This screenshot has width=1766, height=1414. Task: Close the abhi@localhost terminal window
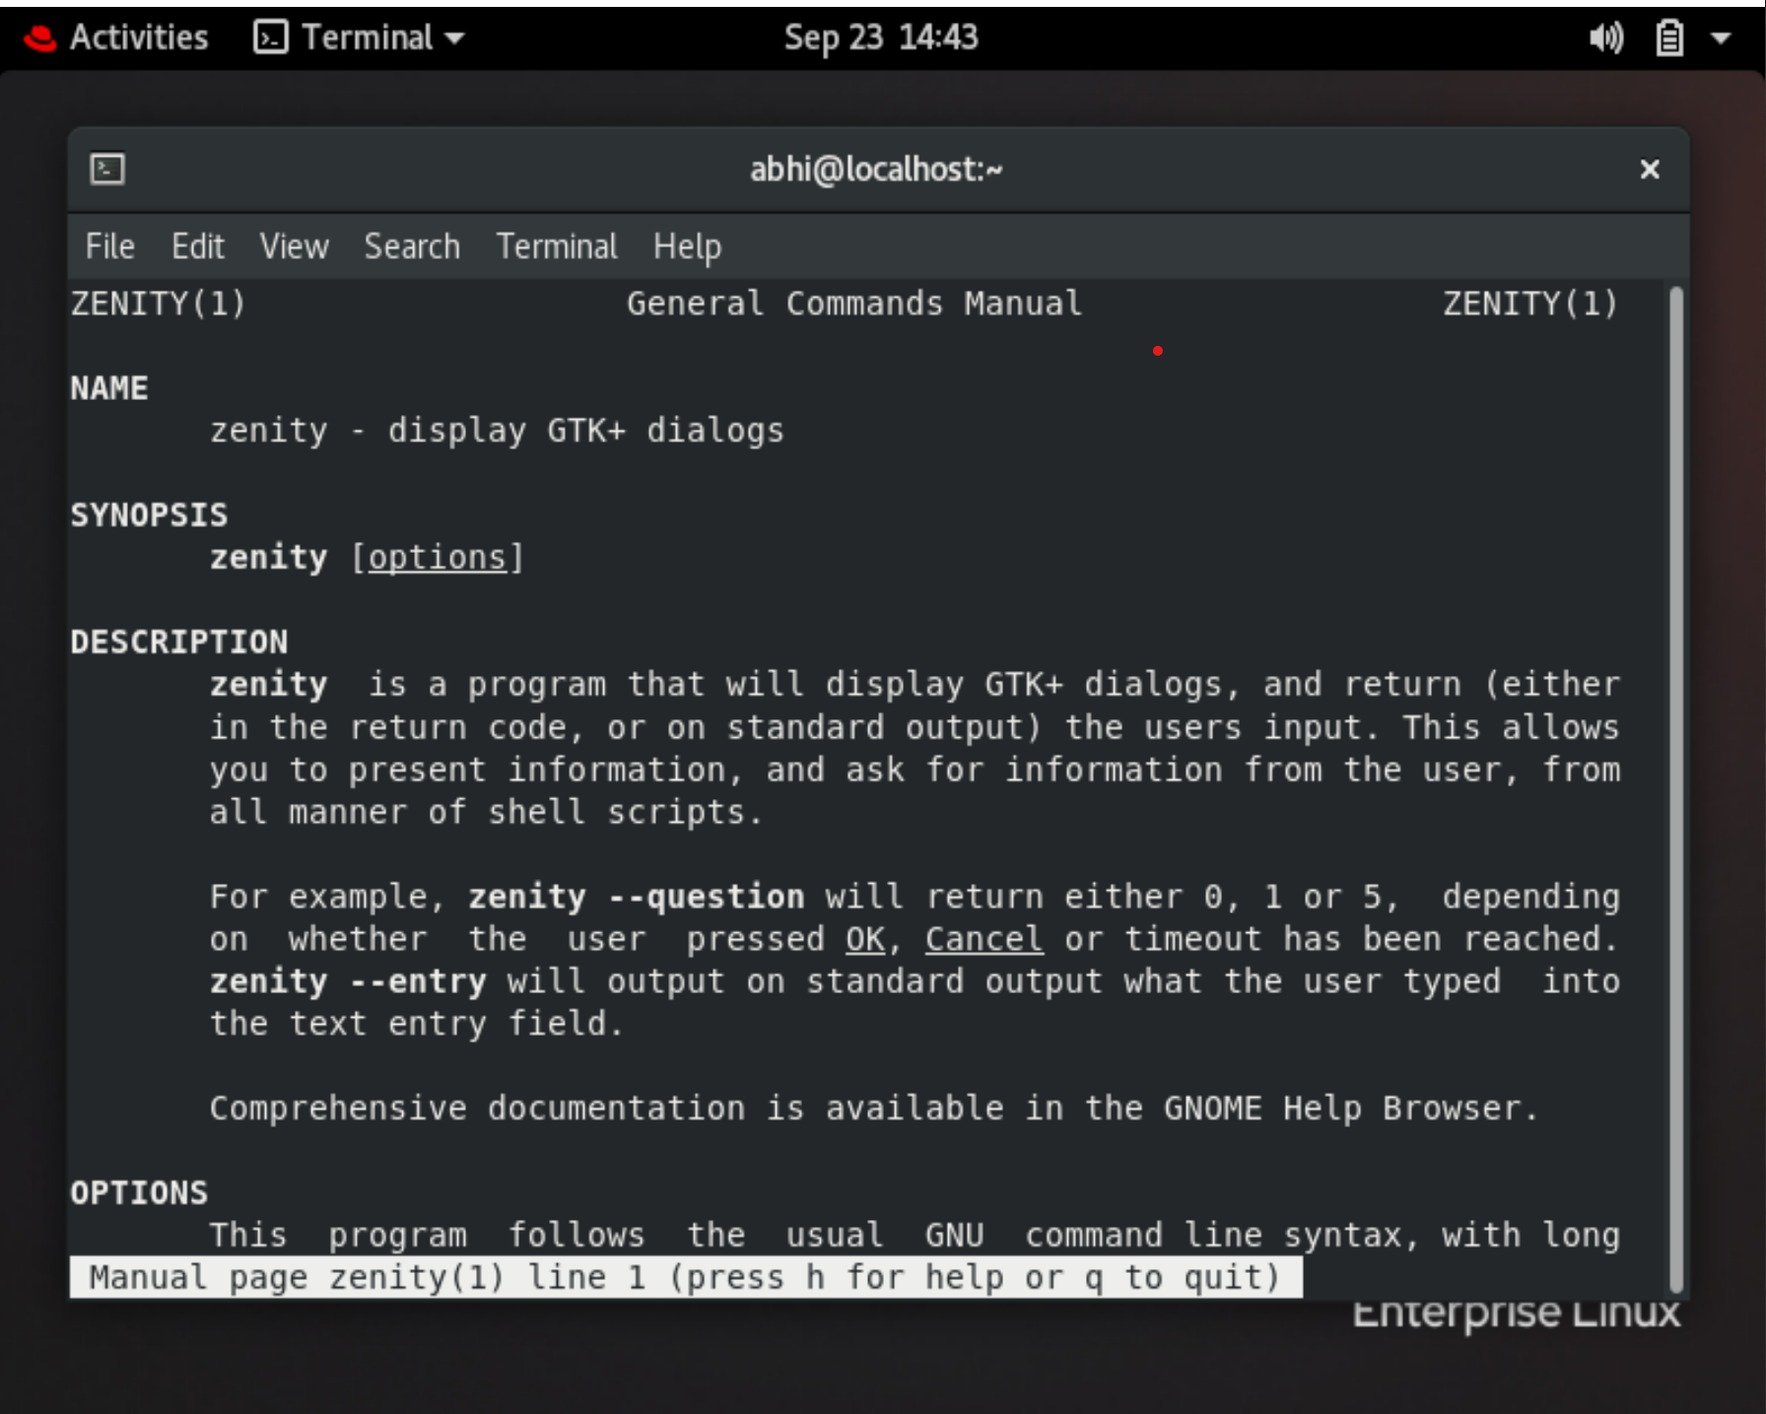[x=1650, y=169]
